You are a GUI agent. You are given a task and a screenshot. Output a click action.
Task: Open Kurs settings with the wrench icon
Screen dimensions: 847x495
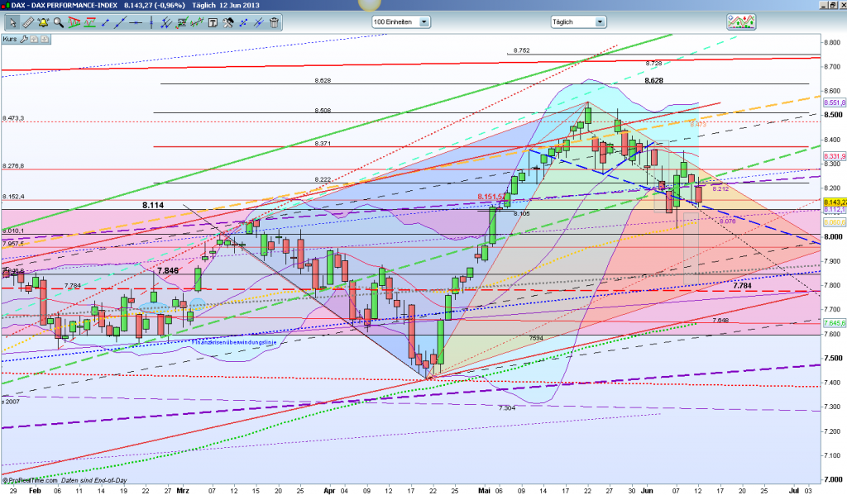pos(24,40)
